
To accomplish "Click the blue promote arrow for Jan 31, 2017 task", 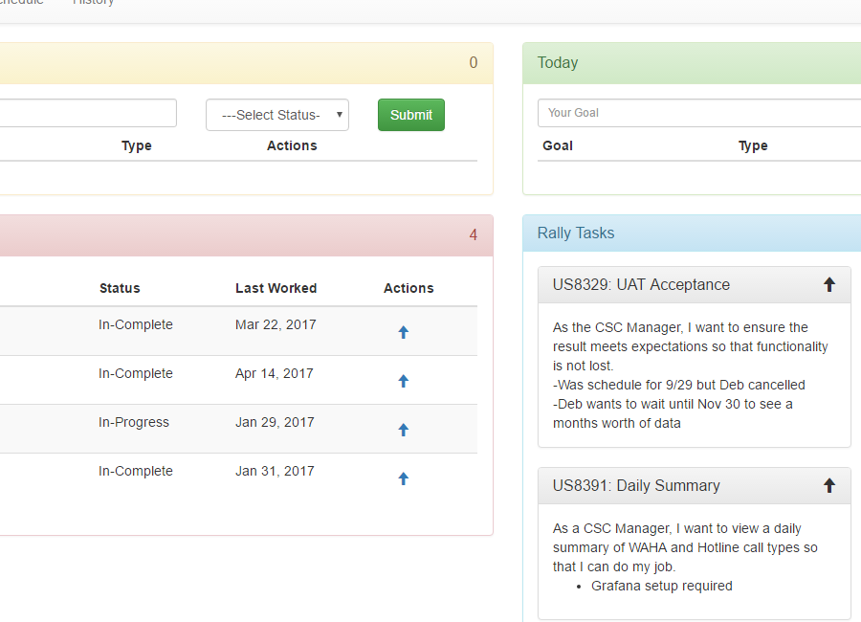I will pos(403,478).
